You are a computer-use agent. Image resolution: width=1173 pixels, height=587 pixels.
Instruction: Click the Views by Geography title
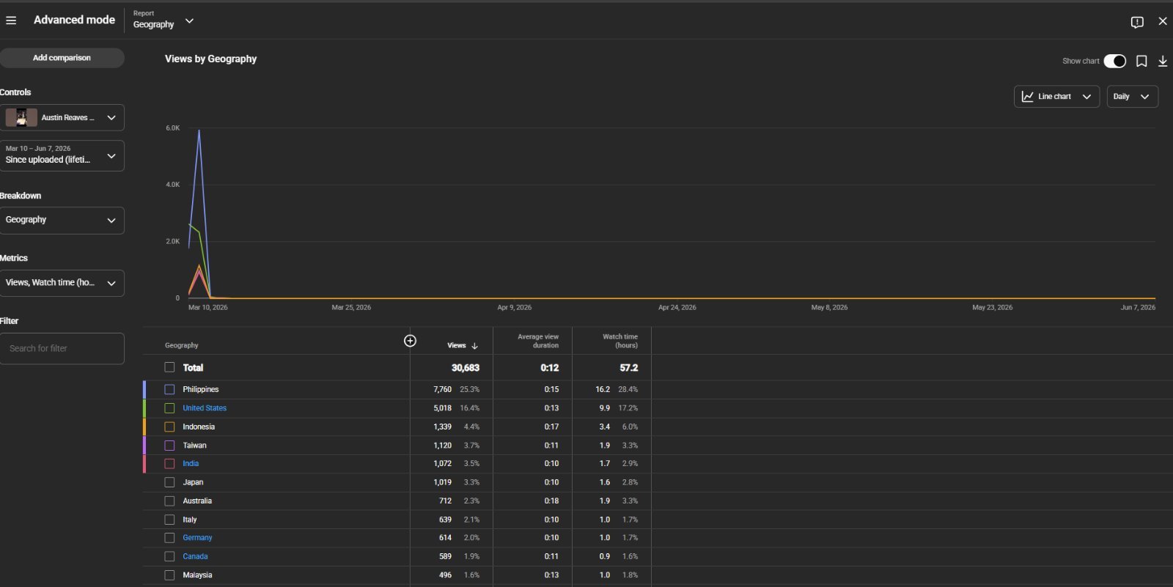coord(210,59)
